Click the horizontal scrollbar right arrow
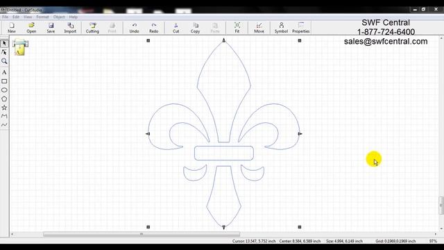Screen dimensions: 444x250 (x=436, y=234)
